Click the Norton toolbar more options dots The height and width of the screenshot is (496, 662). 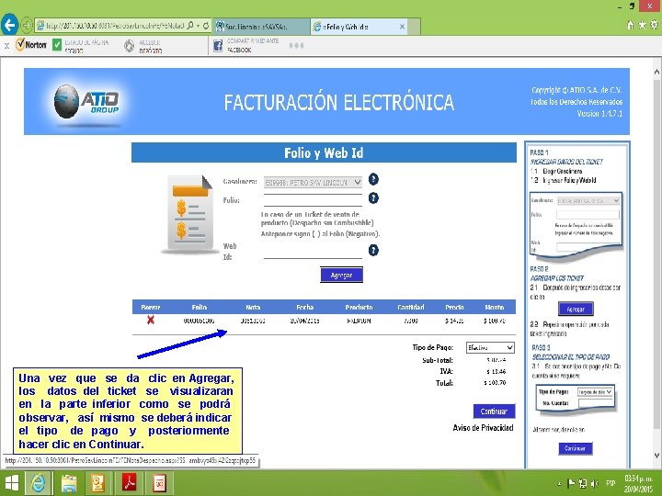(x=296, y=45)
